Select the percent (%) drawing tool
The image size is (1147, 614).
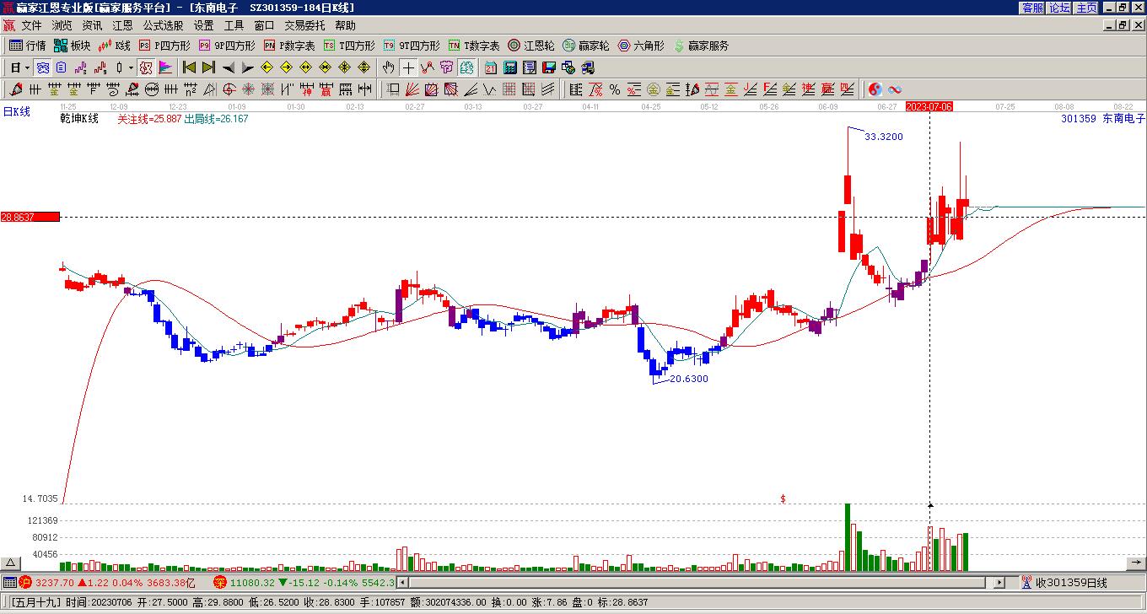(615, 89)
